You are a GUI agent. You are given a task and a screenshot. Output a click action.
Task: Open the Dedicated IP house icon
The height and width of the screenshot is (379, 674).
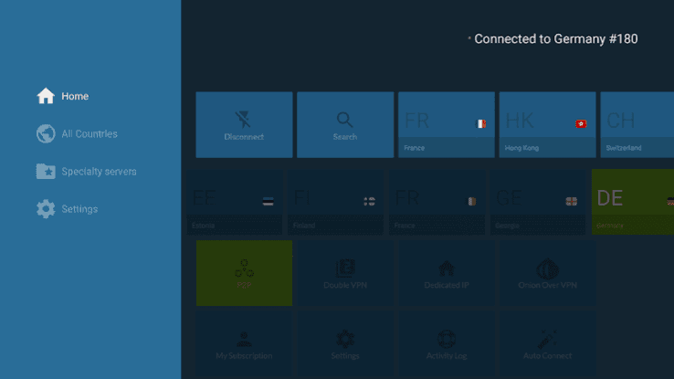coord(447,268)
